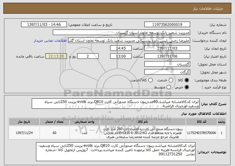This screenshot has width=235, height=166.
Task: Click the unit cell عدد
Action: click(85, 133)
